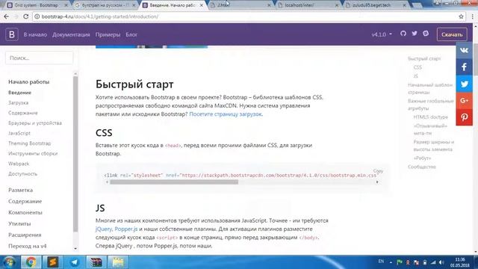Click volume icon in system tray
Viewport: 478px width, 269px height.
point(441,262)
